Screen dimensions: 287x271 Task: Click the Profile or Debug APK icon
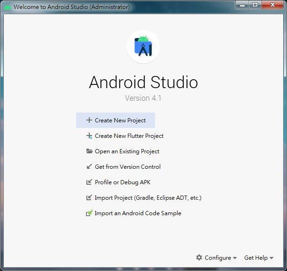[x=89, y=182]
